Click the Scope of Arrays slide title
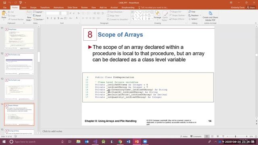Viewport: 258px width, 145px height. (120, 35)
